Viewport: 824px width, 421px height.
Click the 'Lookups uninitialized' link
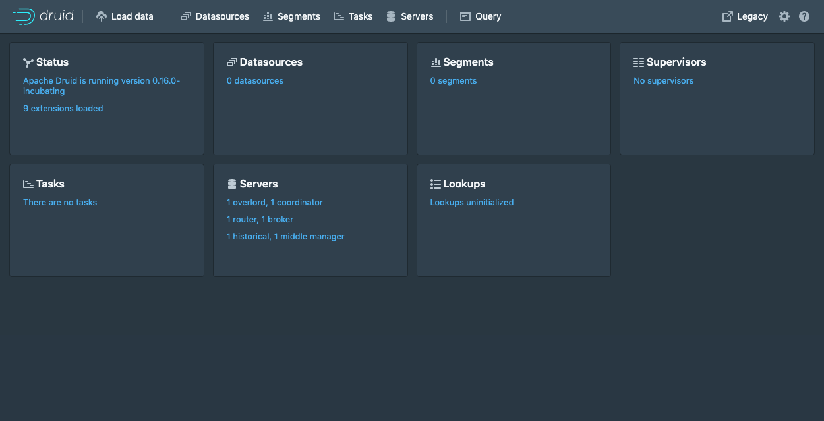click(471, 202)
